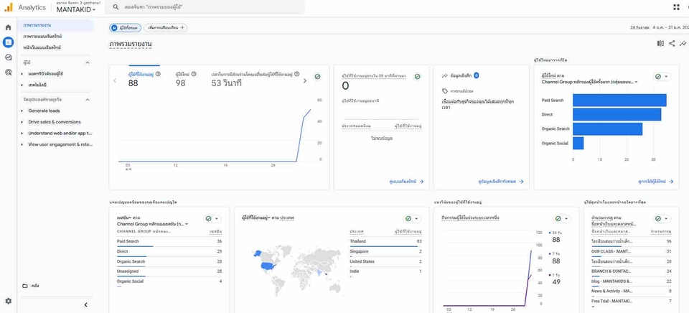Open the Advertising icon in left rail
This screenshot has width=689, height=313.
(x=8, y=72)
